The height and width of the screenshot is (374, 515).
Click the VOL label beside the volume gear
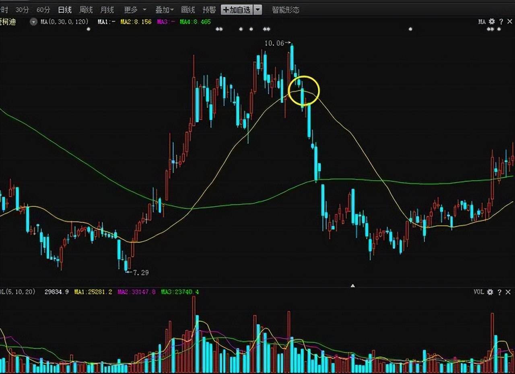(479, 292)
